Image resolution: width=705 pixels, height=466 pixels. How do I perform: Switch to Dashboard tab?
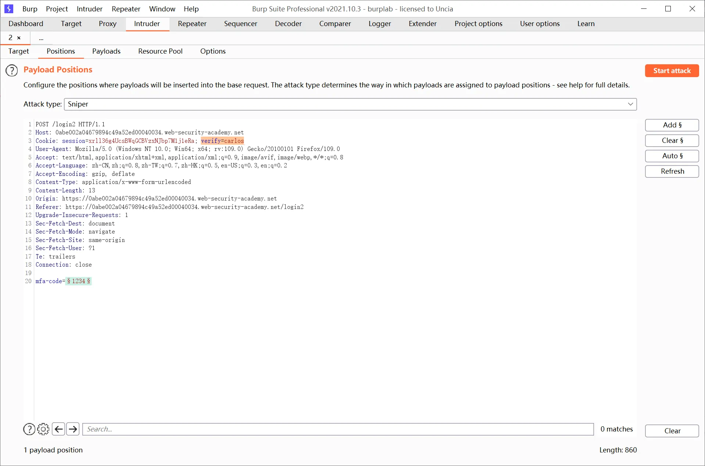tap(26, 24)
